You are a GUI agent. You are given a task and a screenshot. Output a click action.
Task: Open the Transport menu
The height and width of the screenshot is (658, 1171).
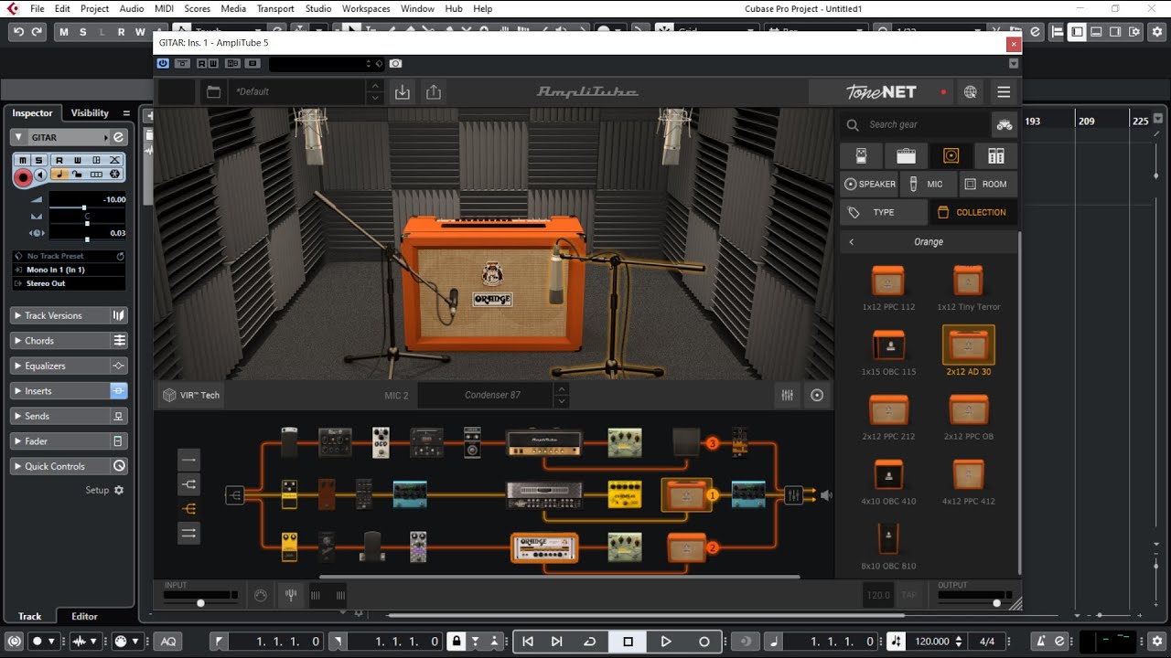click(275, 8)
